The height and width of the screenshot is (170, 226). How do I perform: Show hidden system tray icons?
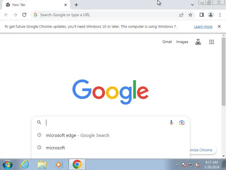tap(177, 165)
